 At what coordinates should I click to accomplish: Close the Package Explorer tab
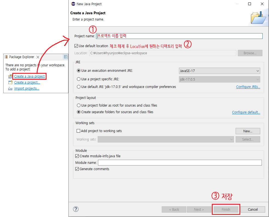(38, 57)
